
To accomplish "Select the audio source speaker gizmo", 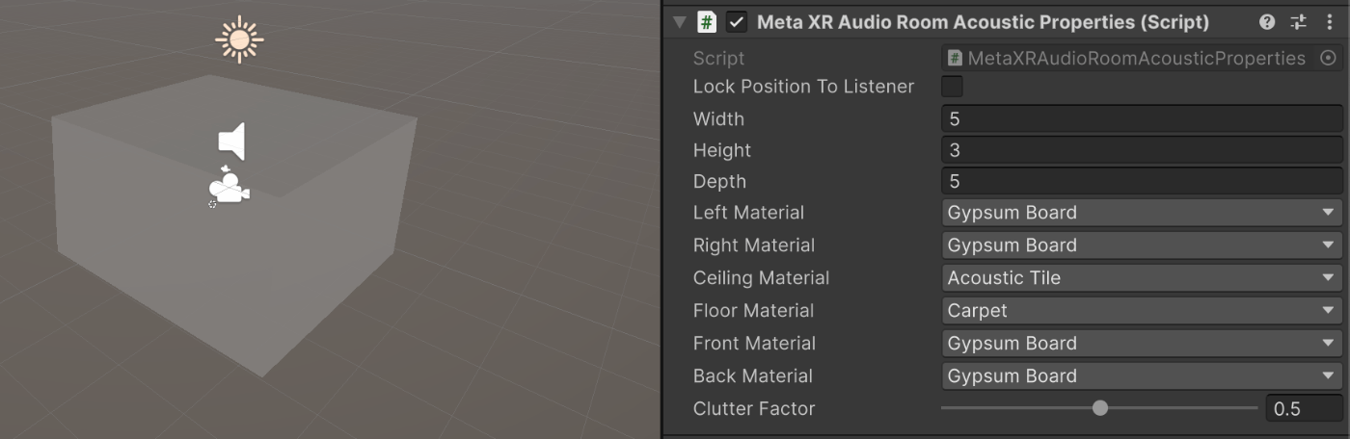I will click(232, 142).
